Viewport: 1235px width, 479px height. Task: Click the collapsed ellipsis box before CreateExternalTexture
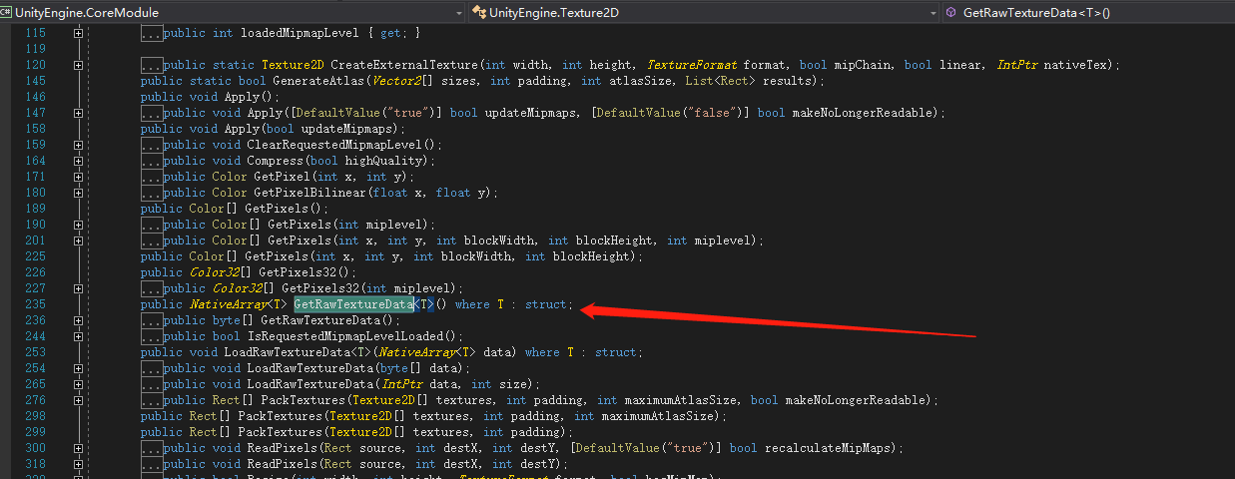(x=152, y=65)
